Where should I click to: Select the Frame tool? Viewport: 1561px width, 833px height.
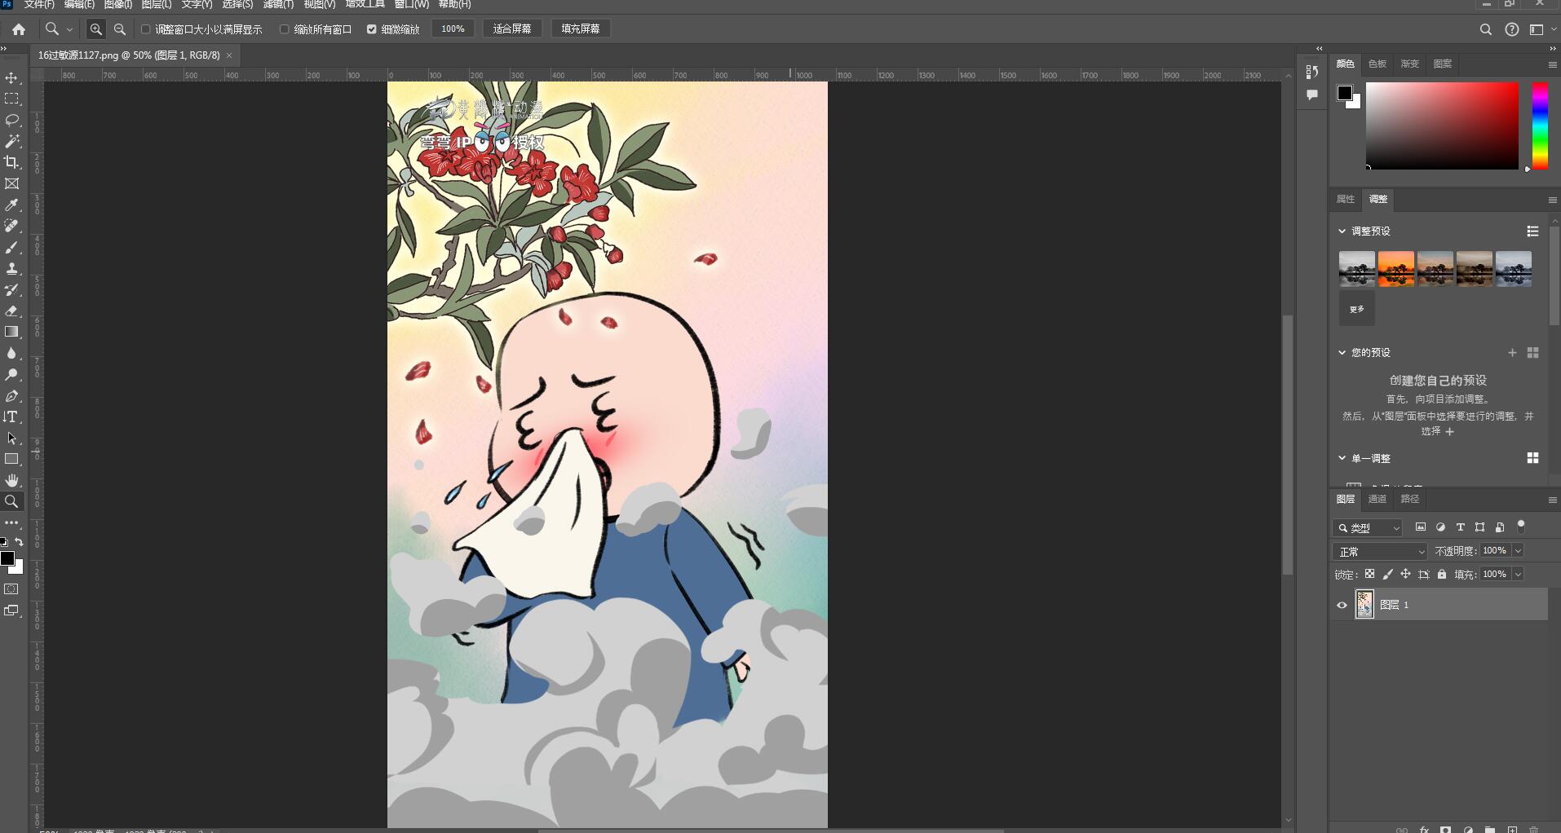click(11, 184)
